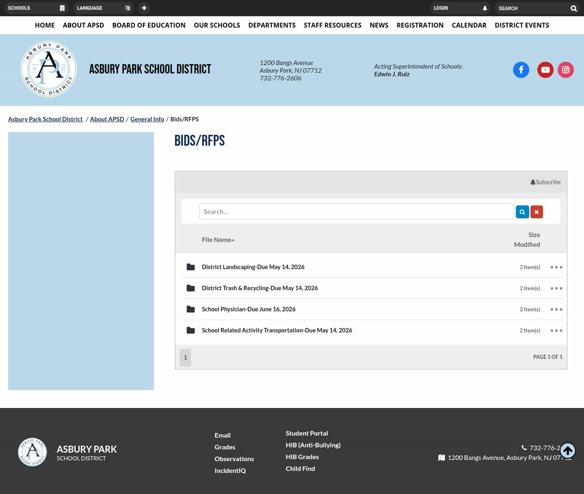
Task: Open the OUR SCHOOLS menu
Action: point(217,25)
